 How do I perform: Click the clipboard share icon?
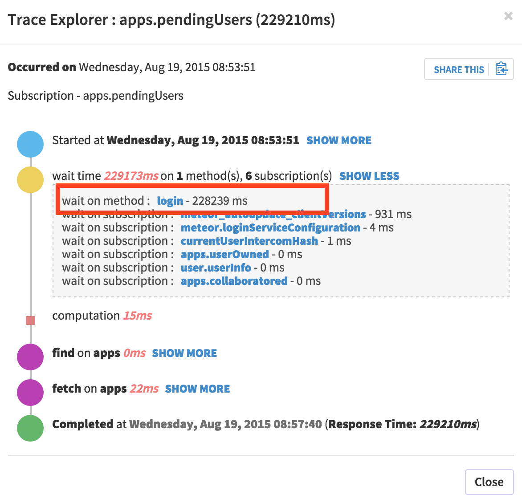coord(502,69)
